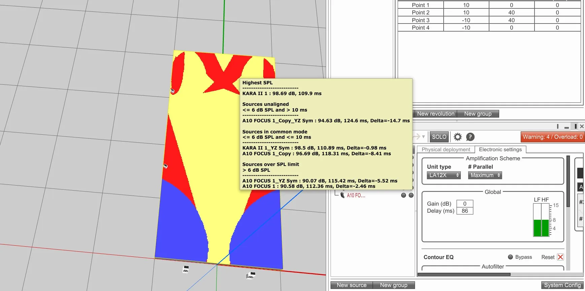
Task: Select the left loudspeaker icon below the mapped area
Action: tap(185, 269)
